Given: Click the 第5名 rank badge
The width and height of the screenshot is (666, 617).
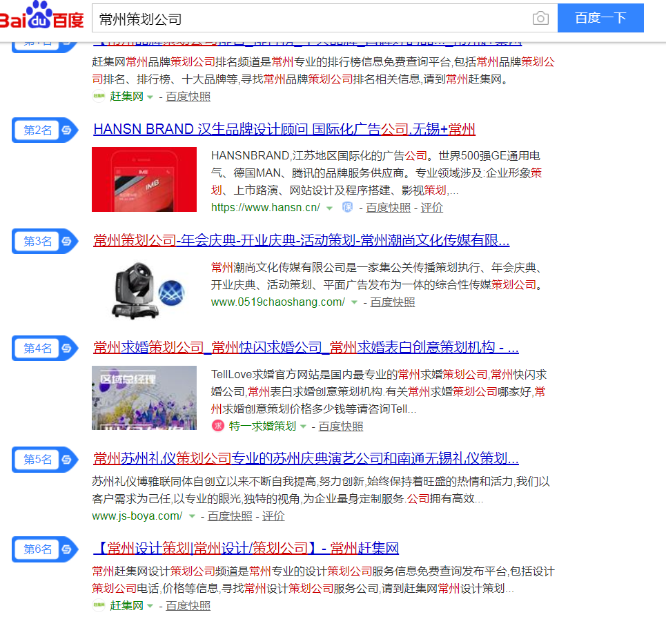Looking at the screenshot, I should [x=45, y=460].
